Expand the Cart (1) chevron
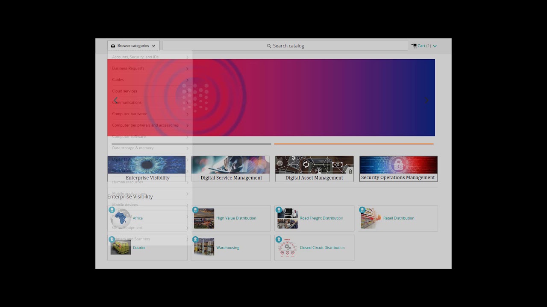 point(435,46)
